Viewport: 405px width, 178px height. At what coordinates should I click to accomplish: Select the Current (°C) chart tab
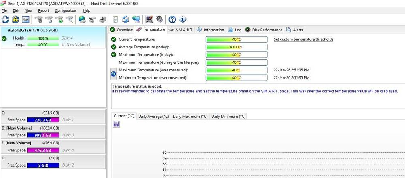click(124, 116)
